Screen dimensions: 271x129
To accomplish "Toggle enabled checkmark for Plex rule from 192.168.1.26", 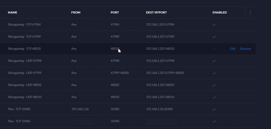I will click(x=214, y=109).
